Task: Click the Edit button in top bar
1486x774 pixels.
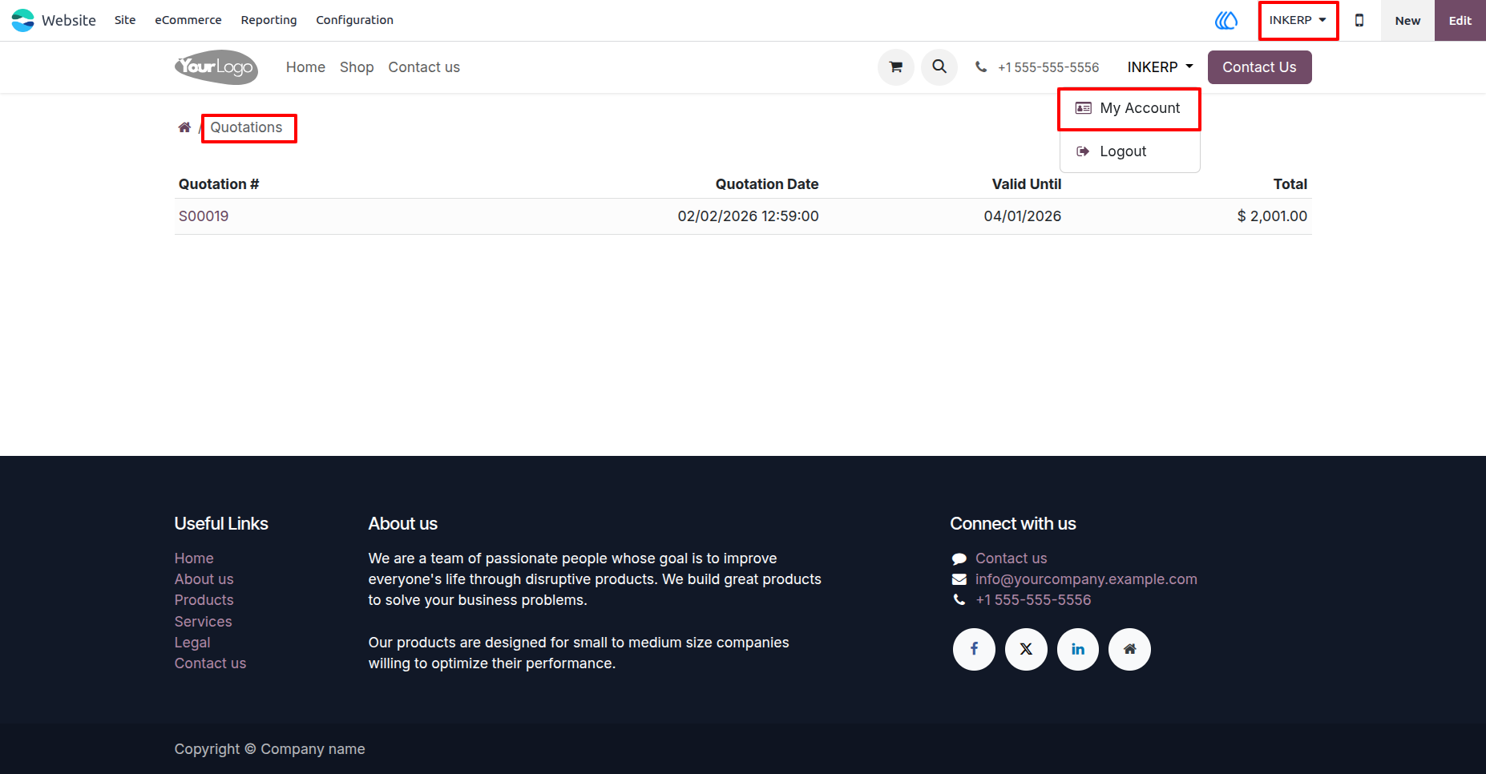Action: tap(1460, 20)
